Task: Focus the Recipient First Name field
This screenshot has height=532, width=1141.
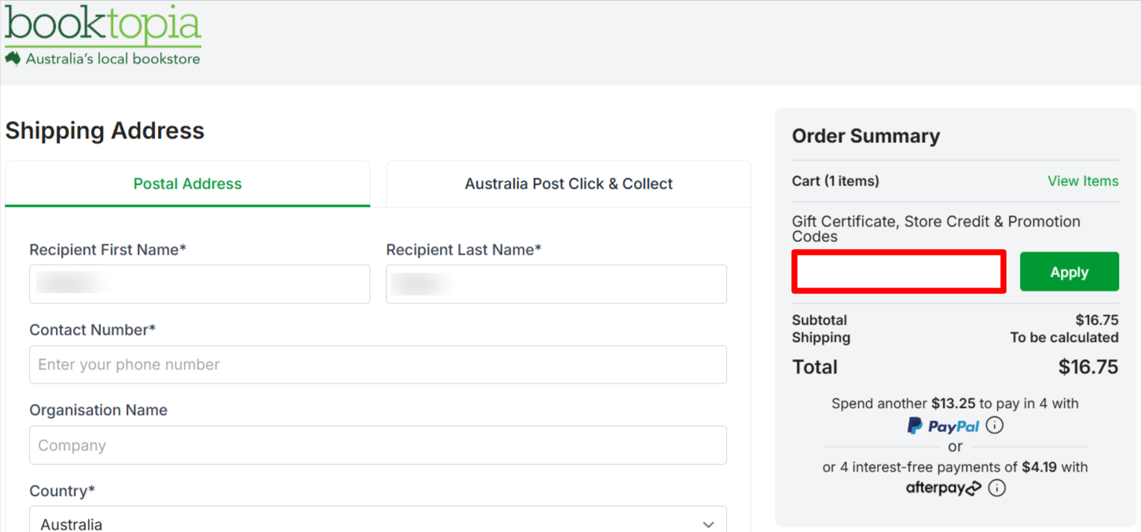Action: coord(200,284)
